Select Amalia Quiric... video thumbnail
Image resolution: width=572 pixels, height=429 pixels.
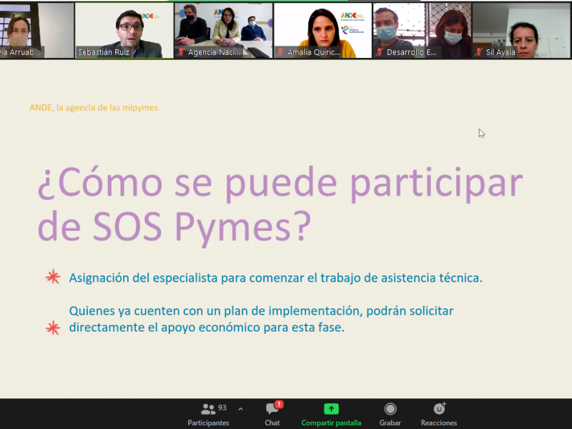pos(323,30)
